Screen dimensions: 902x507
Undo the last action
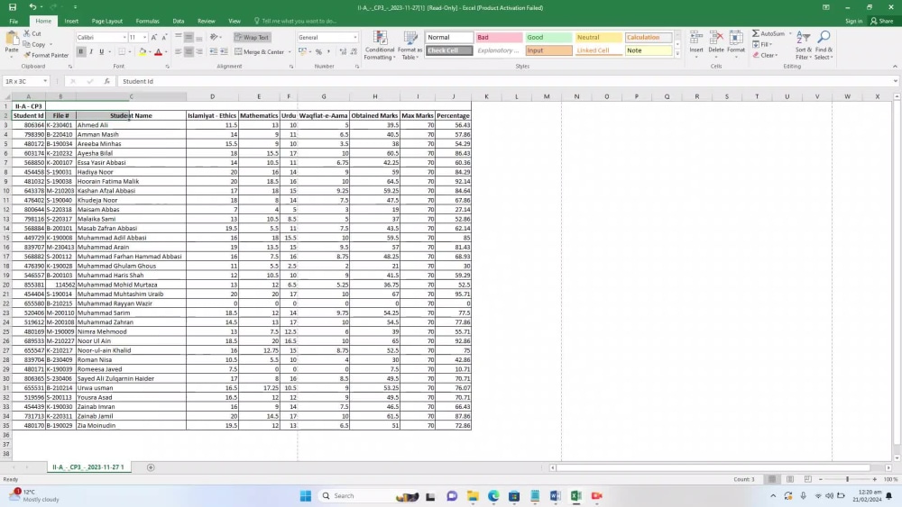(32, 7)
